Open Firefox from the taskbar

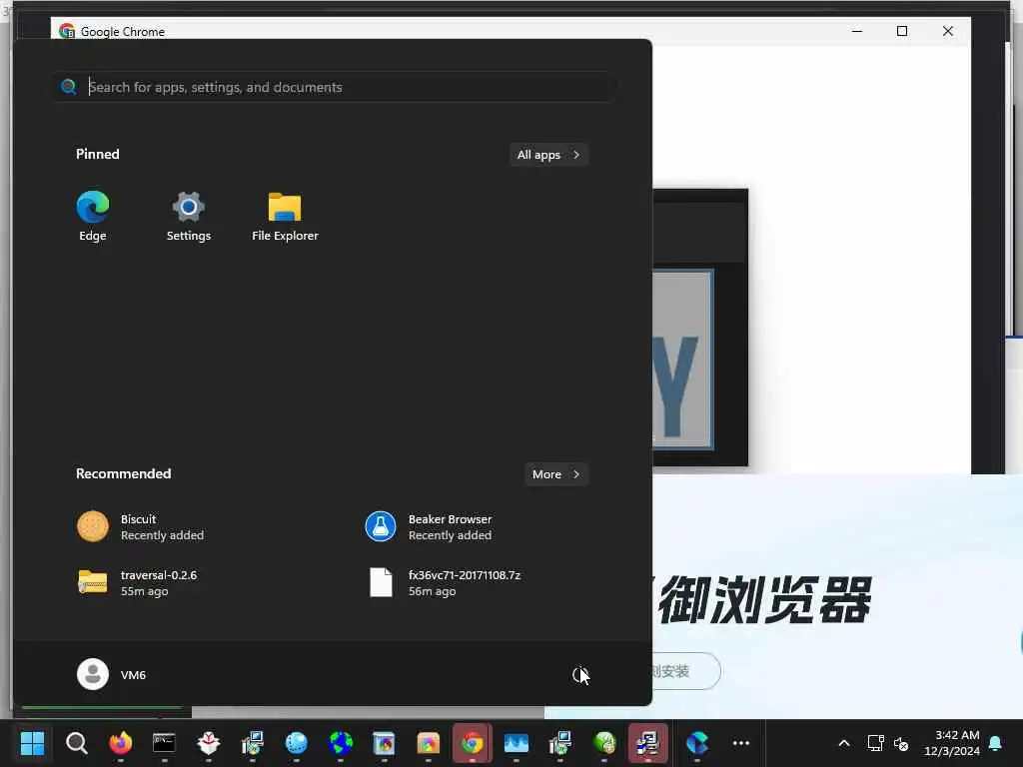click(x=120, y=743)
